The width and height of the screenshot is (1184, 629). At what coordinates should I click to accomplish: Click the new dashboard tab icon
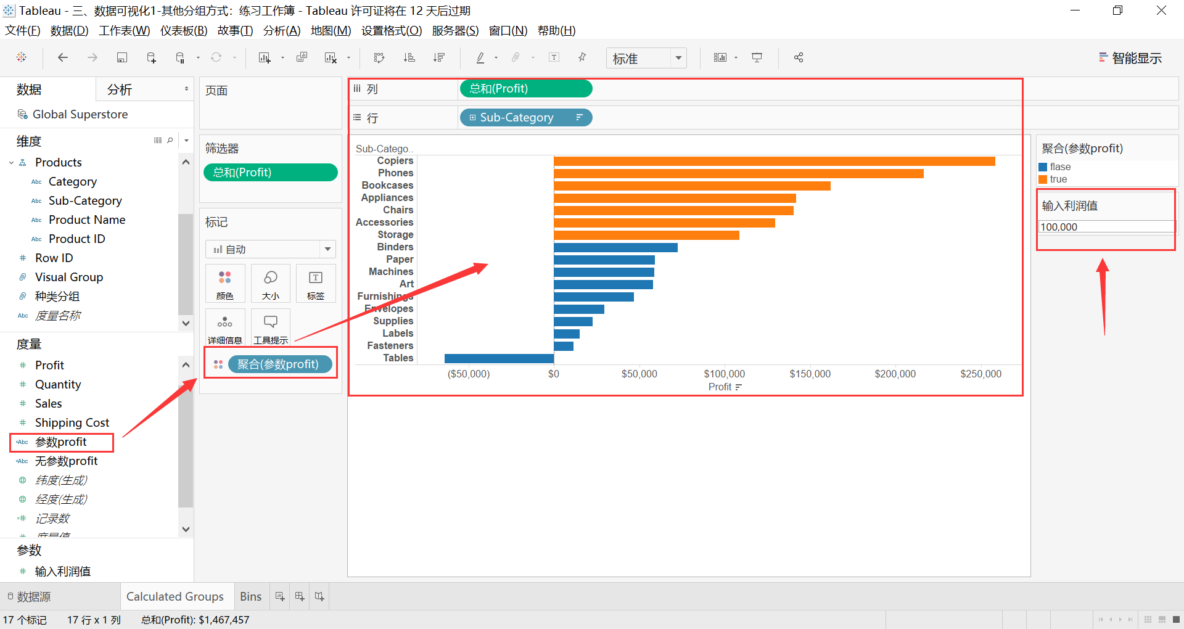(300, 596)
